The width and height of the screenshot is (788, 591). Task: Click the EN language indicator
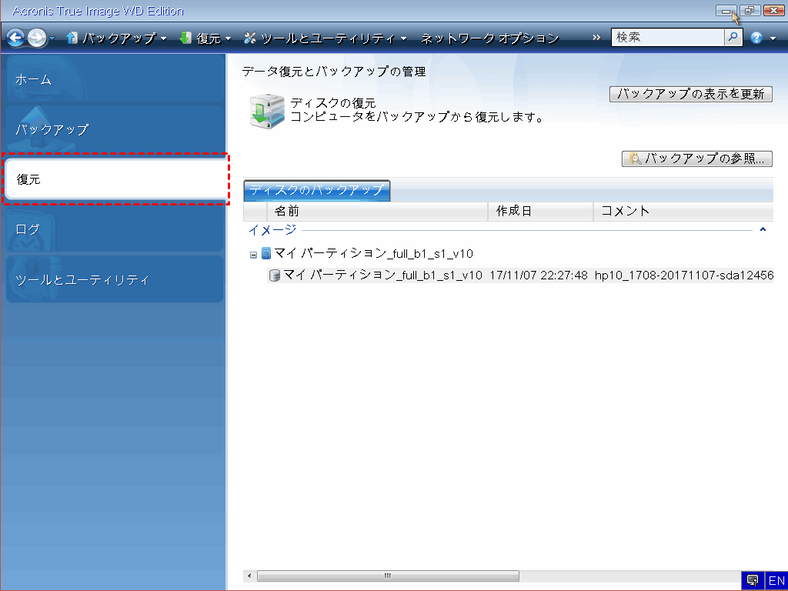click(x=776, y=580)
